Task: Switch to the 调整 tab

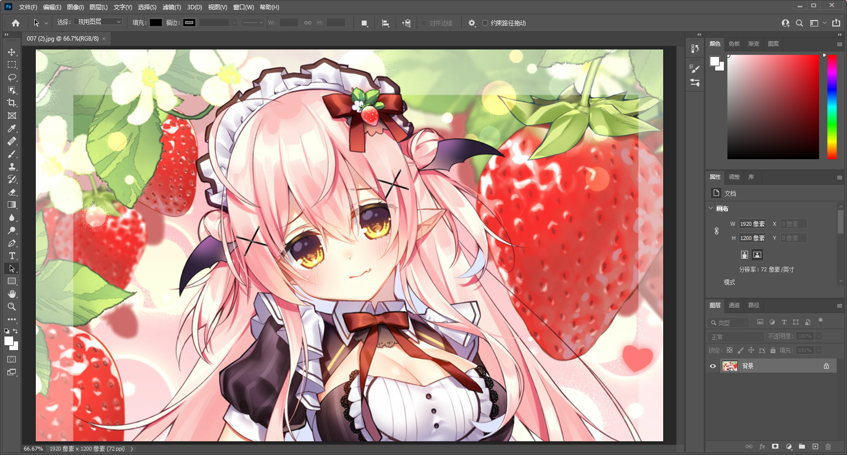Action: (734, 177)
